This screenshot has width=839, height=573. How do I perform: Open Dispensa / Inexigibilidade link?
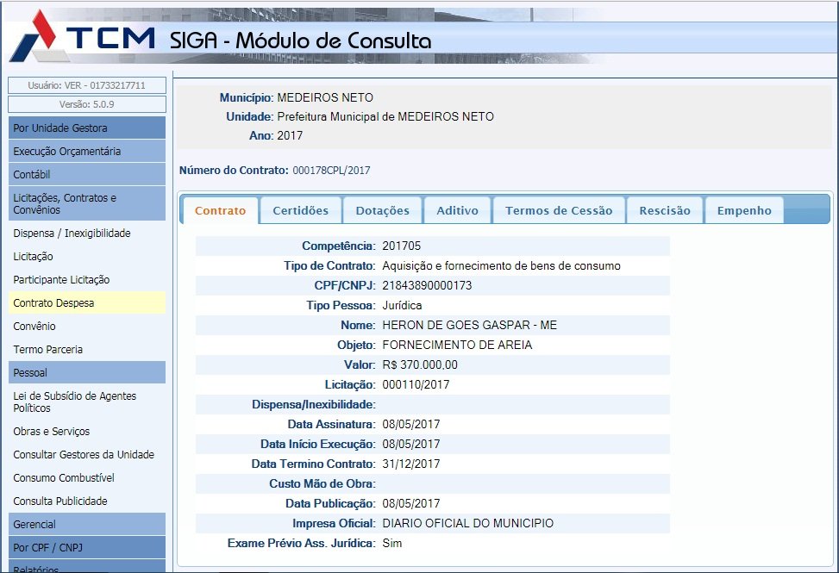tap(72, 234)
